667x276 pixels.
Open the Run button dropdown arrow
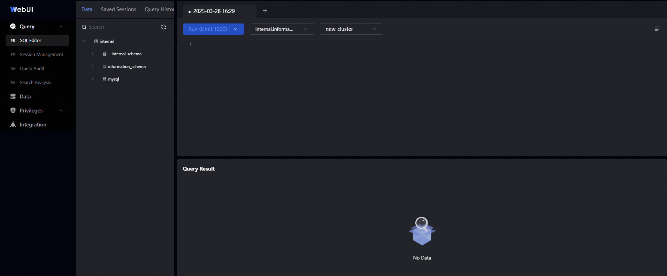click(x=236, y=29)
